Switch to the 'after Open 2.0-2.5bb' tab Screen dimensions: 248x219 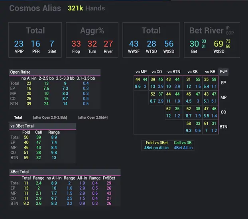click(51, 118)
